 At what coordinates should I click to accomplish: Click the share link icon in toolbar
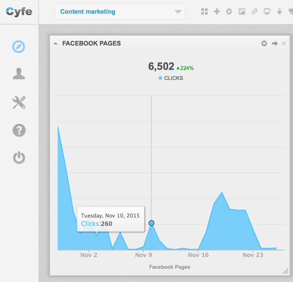(x=254, y=12)
